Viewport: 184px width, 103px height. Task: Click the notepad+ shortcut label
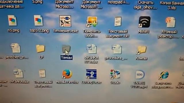pos(119,2)
